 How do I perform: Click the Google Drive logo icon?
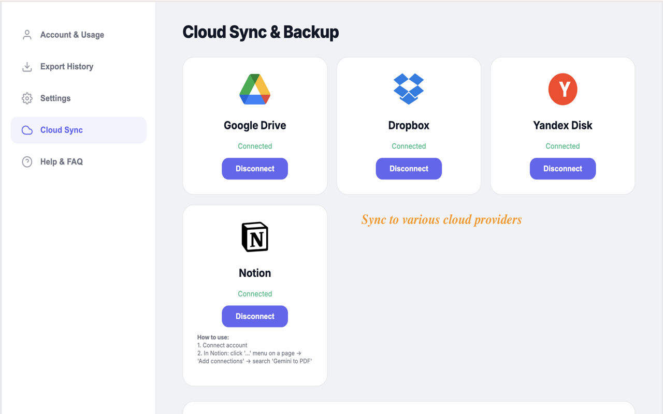pos(255,89)
